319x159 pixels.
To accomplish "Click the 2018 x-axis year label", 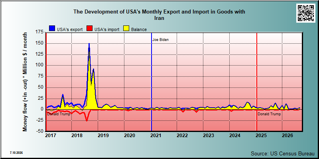I will [x=77, y=135].
